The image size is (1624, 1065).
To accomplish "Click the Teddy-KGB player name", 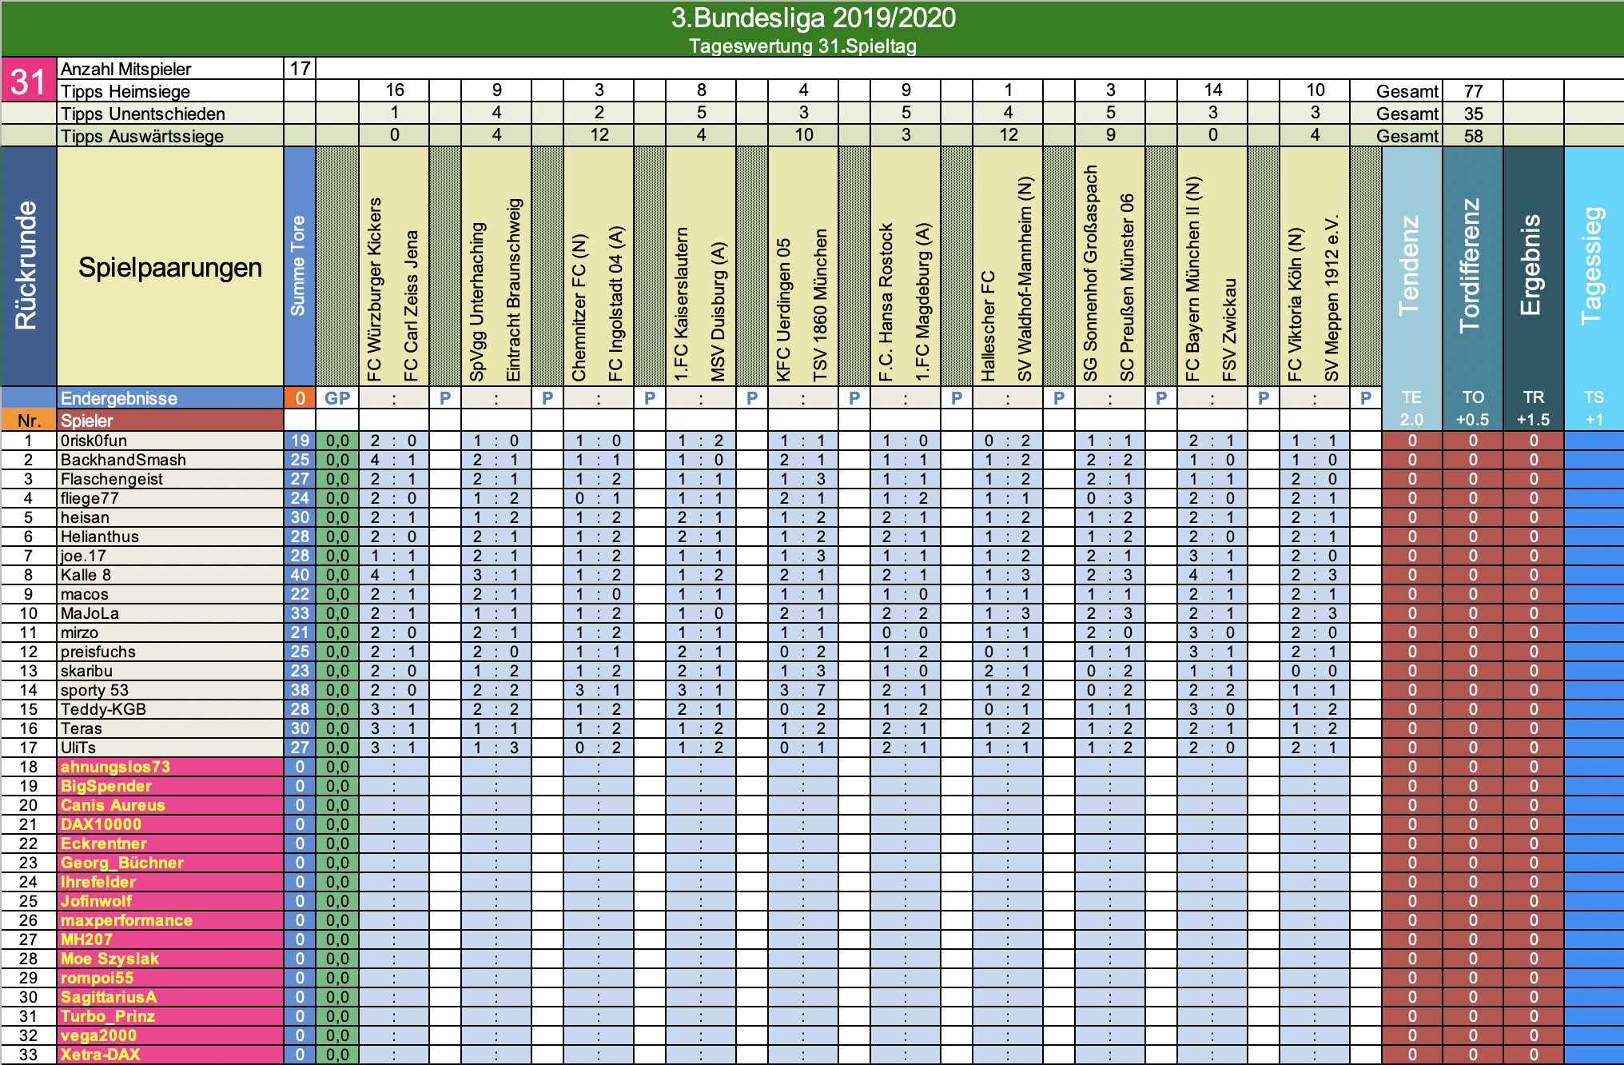I will tap(103, 709).
